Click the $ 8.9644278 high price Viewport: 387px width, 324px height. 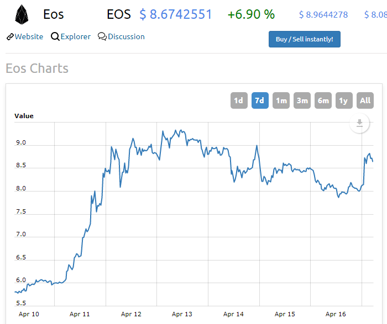pos(323,15)
